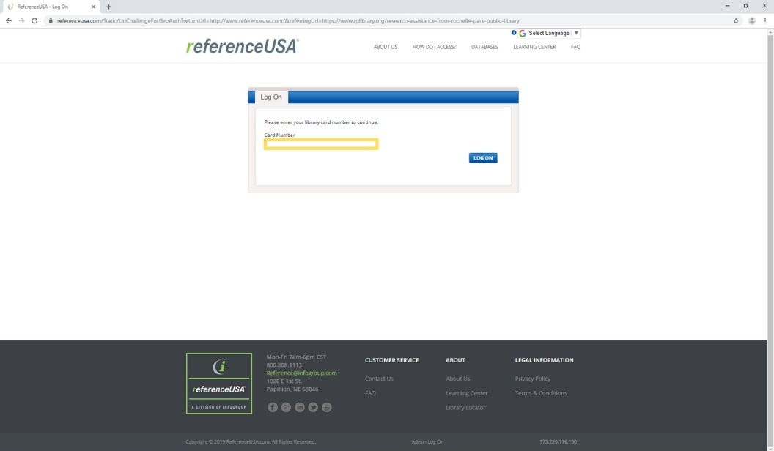Screen dimensions: 774x451
Task: Click the browser forward arrow
Action: point(21,20)
